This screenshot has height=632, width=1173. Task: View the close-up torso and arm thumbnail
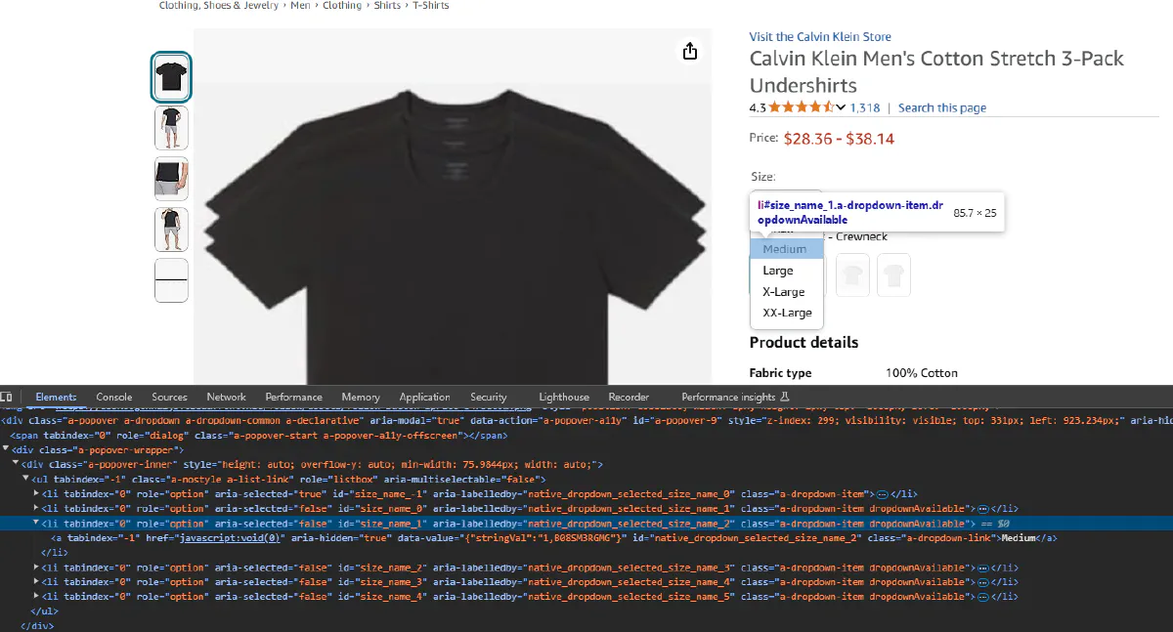[171, 179]
